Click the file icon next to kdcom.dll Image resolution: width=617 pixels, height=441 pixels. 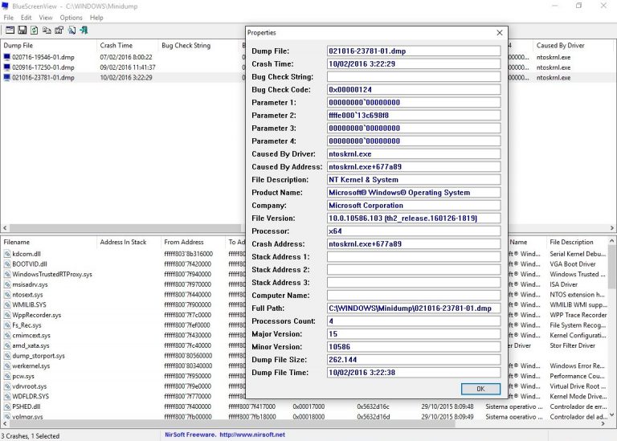[x=7, y=254]
